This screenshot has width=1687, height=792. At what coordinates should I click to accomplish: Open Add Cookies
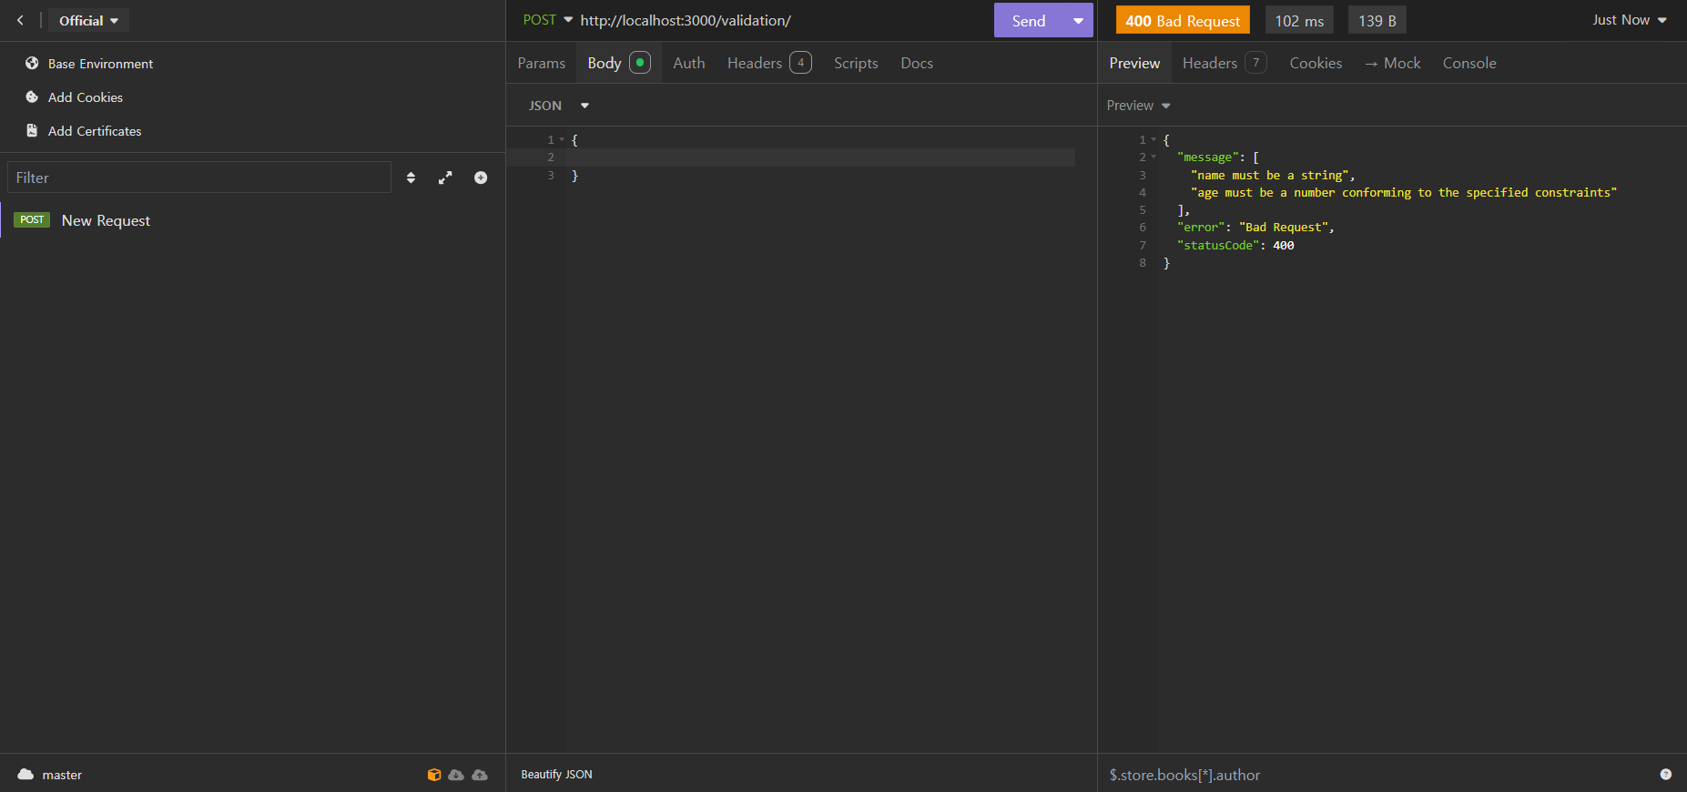click(x=86, y=97)
